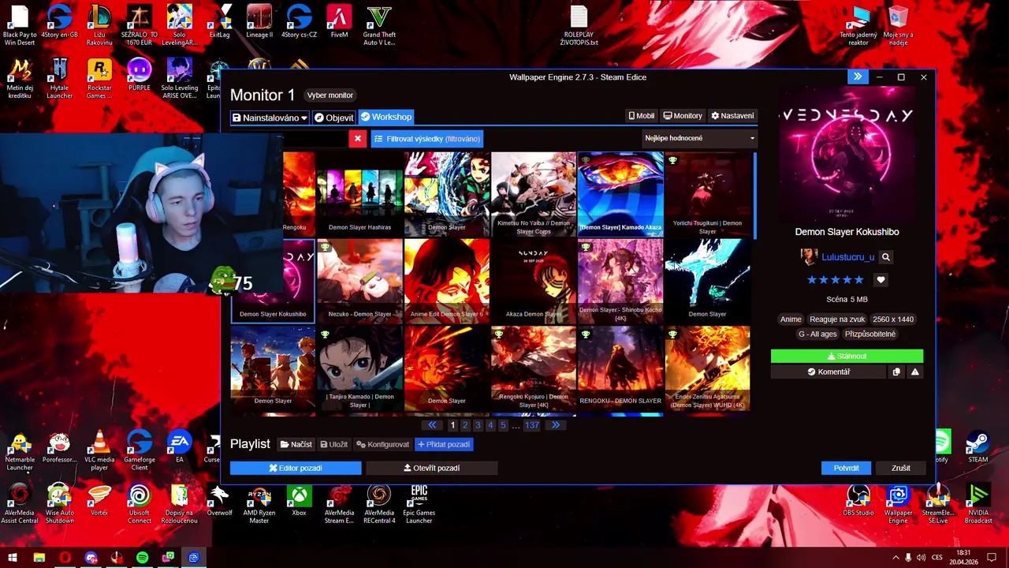
Task: Click the copy icon beside Komentář
Action: 896,372
